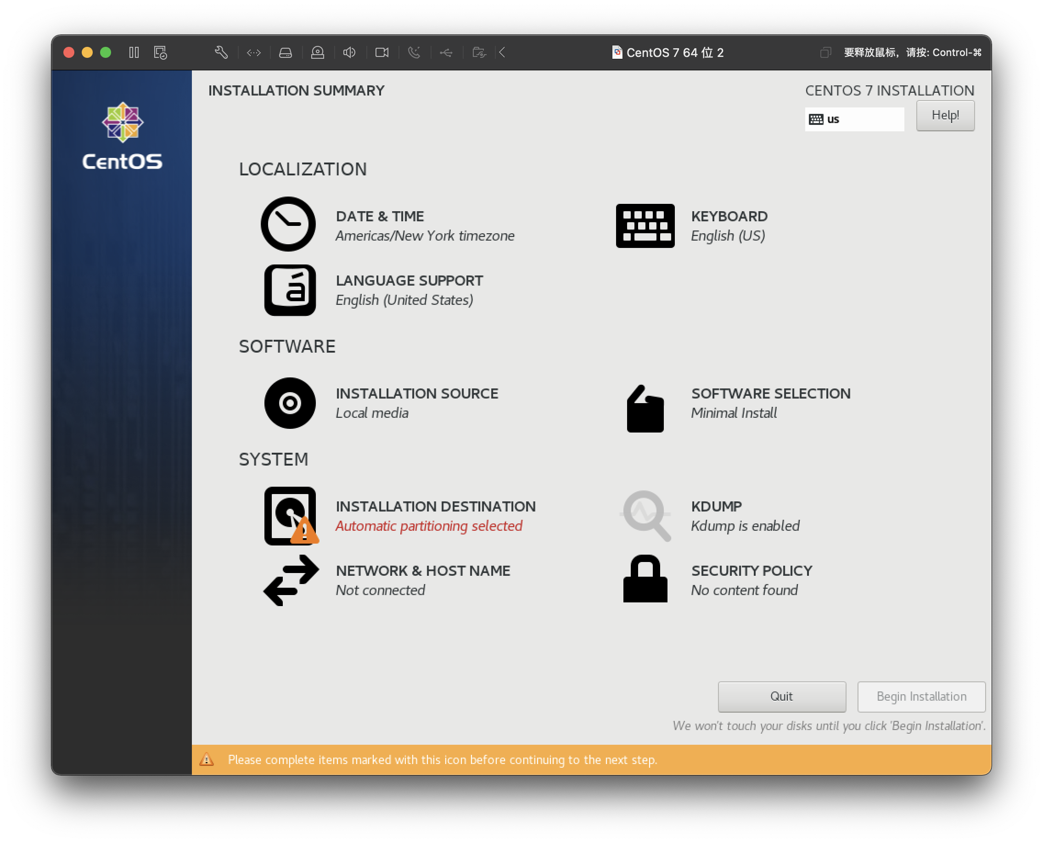Click the Quit button

[x=782, y=697]
